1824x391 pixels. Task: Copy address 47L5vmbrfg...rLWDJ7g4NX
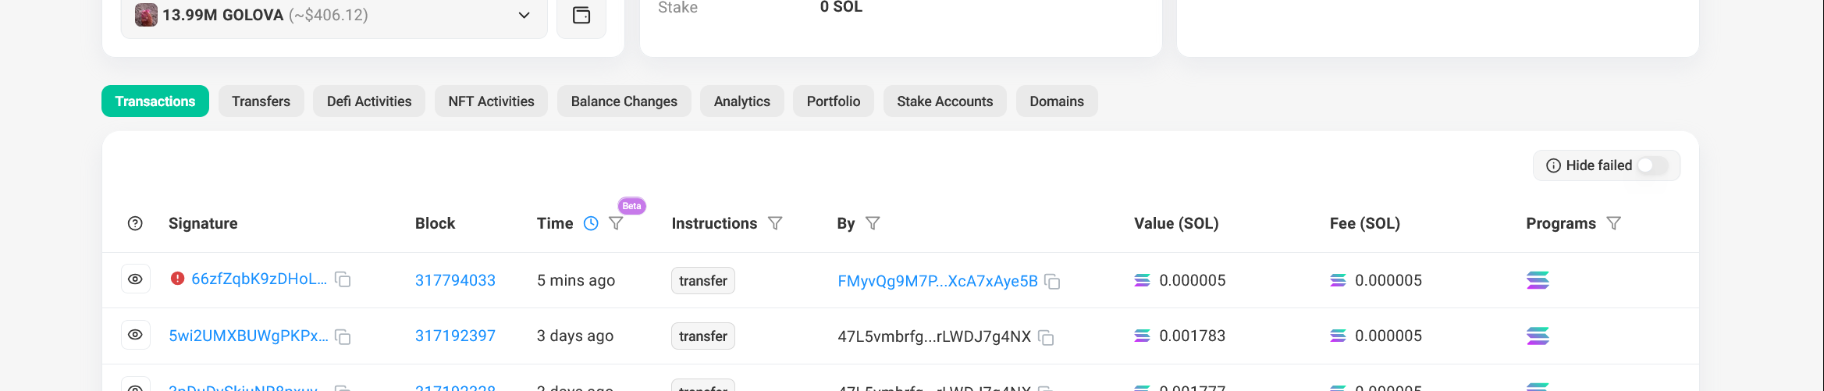pos(1046,337)
